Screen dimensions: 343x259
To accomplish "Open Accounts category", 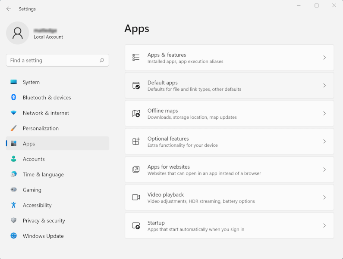I will [57, 159].
